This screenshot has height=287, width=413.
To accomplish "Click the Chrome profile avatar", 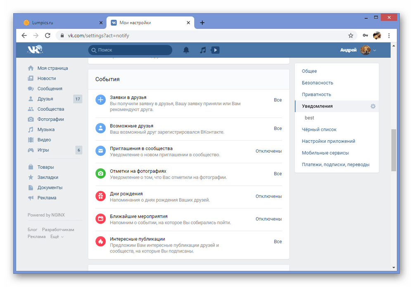I will pyautogui.click(x=377, y=35).
